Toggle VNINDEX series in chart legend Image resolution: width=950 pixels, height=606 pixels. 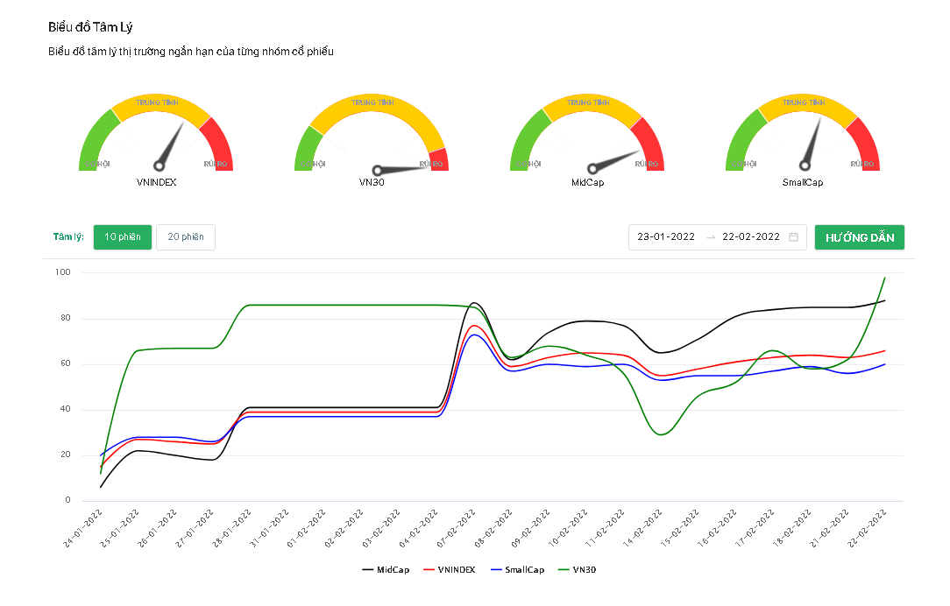pyautogui.click(x=450, y=570)
